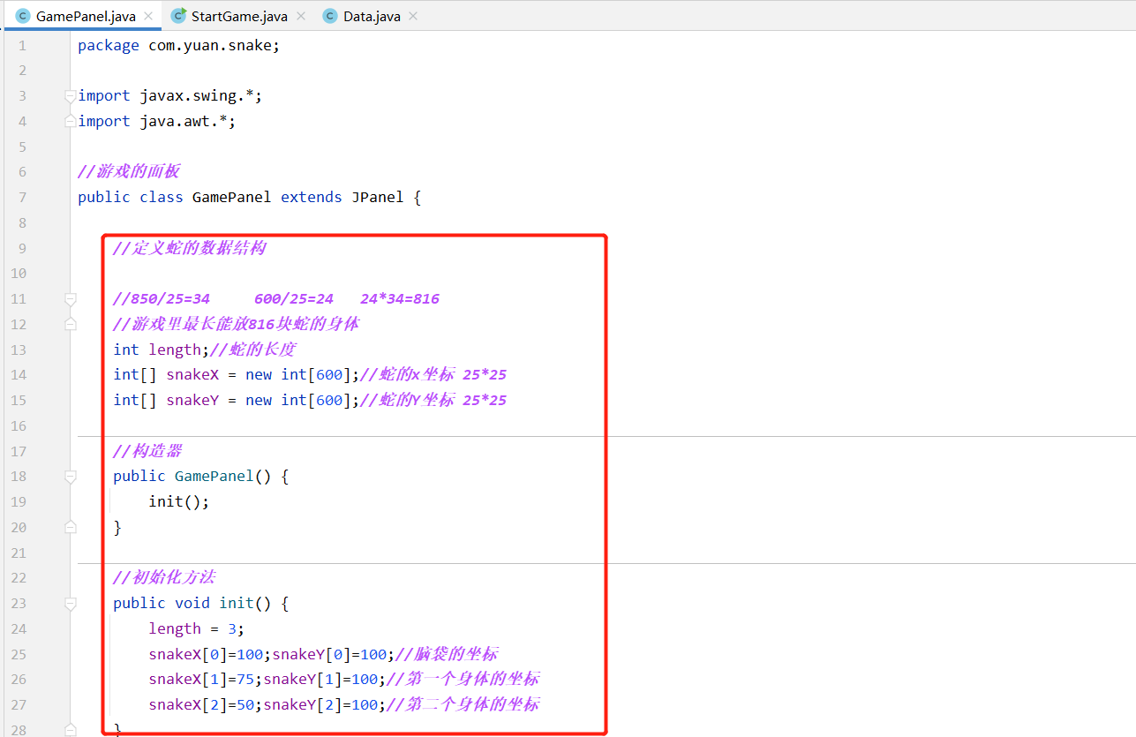Image resolution: width=1136 pixels, height=737 pixels.
Task: Switch to the GamePanel.java tab
Action: point(84,16)
